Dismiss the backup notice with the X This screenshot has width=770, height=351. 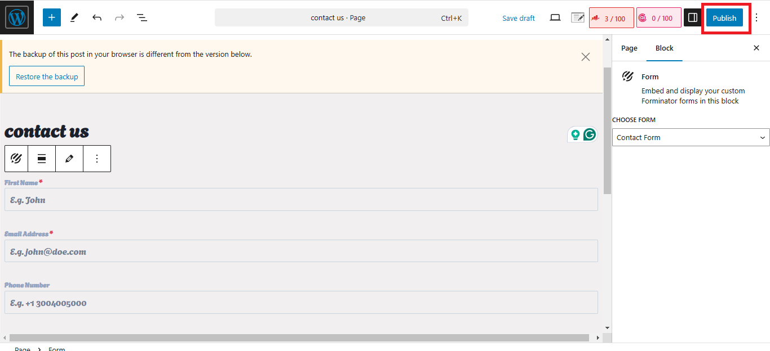point(586,57)
